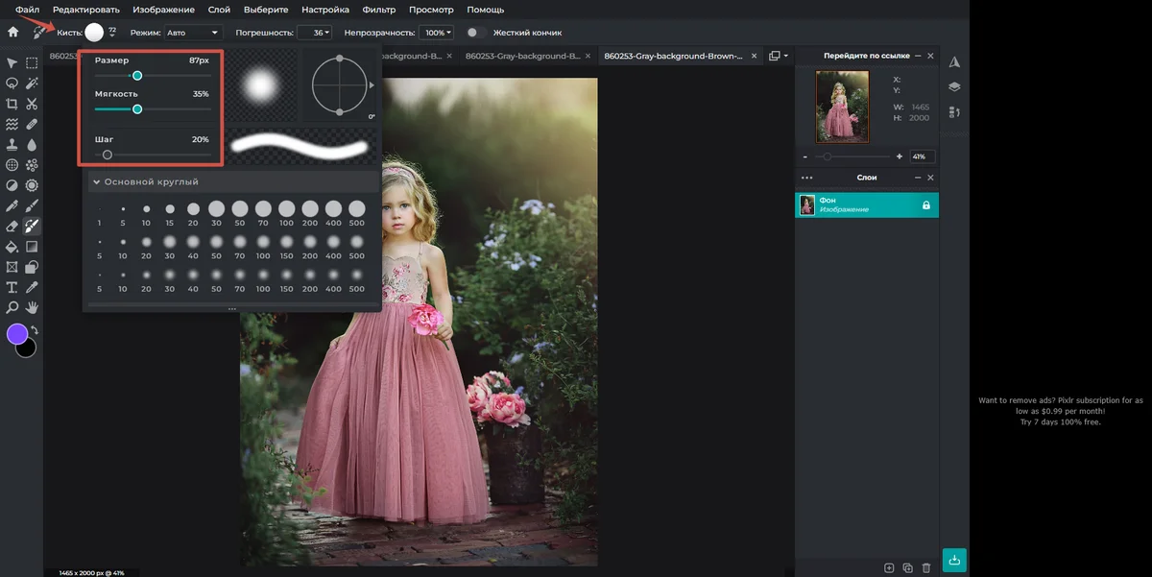Select the Magic Wand tool
Image resolution: width=1152 pixels, height=577 pixels.
(32, 83)
